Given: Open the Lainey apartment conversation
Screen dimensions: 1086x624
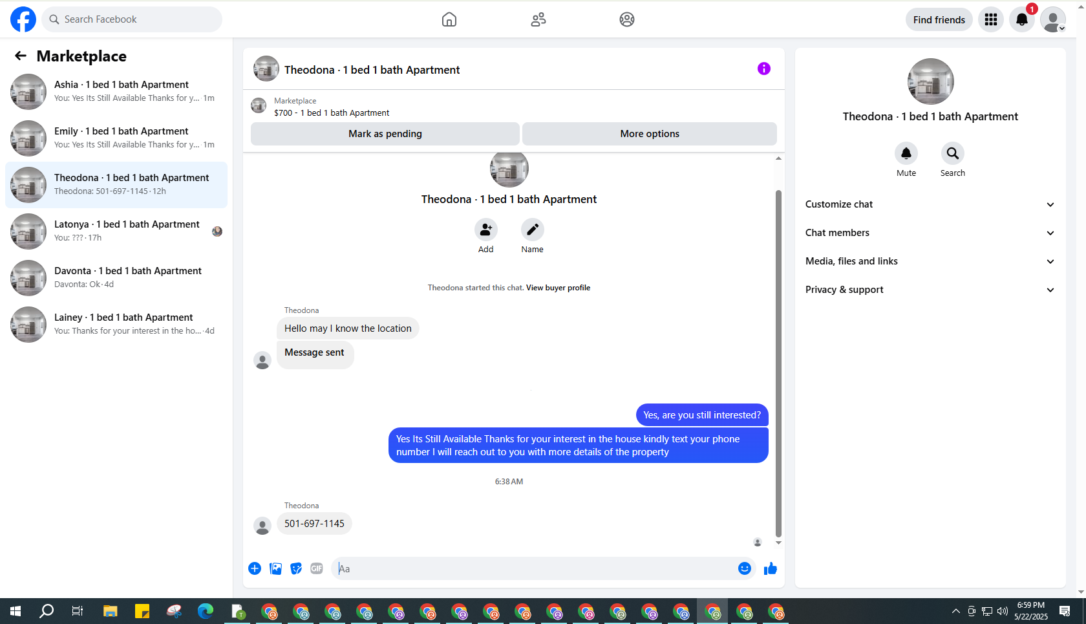Looking at the screenshot, I should point(116,325).
